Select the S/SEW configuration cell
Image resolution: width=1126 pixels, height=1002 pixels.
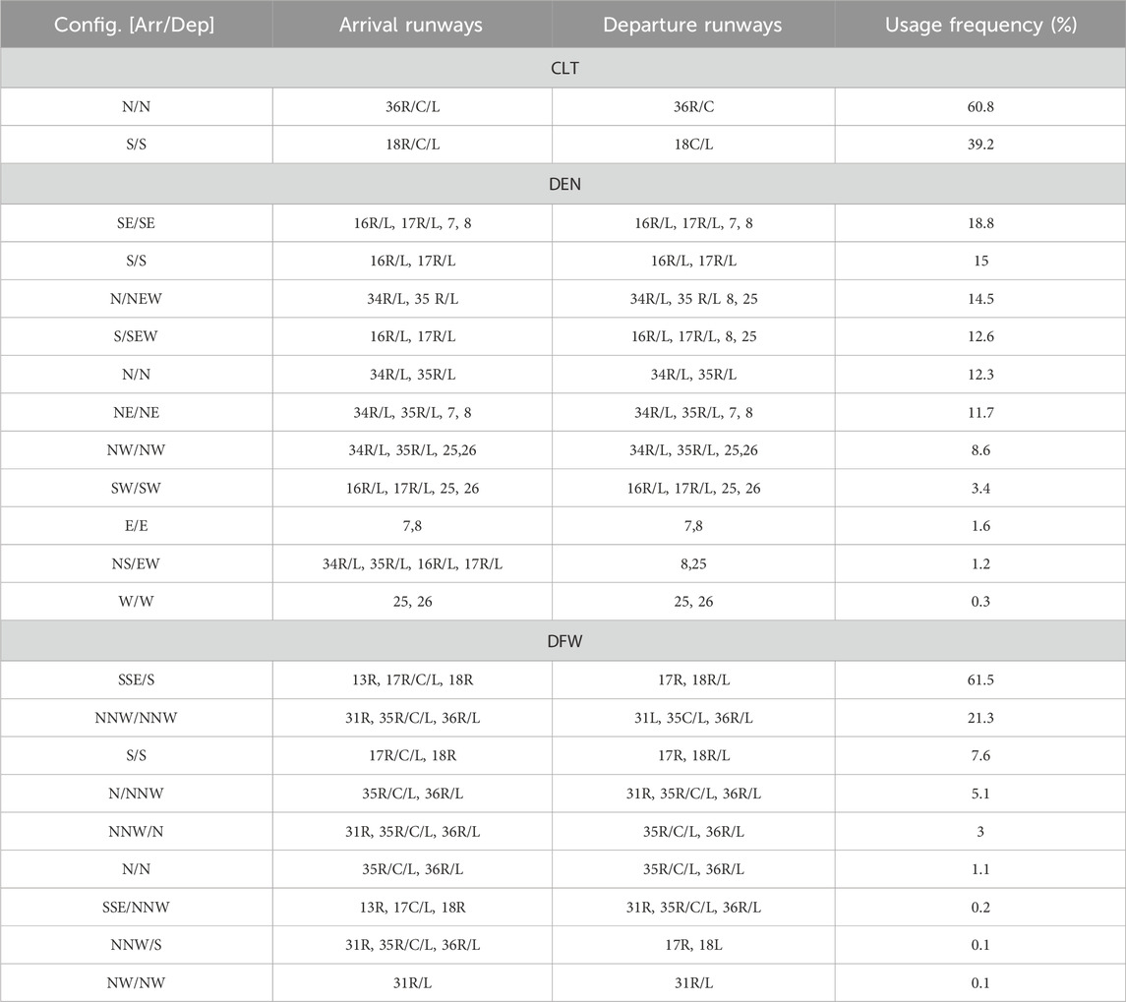pyautogui.click(x=136, y=337)
